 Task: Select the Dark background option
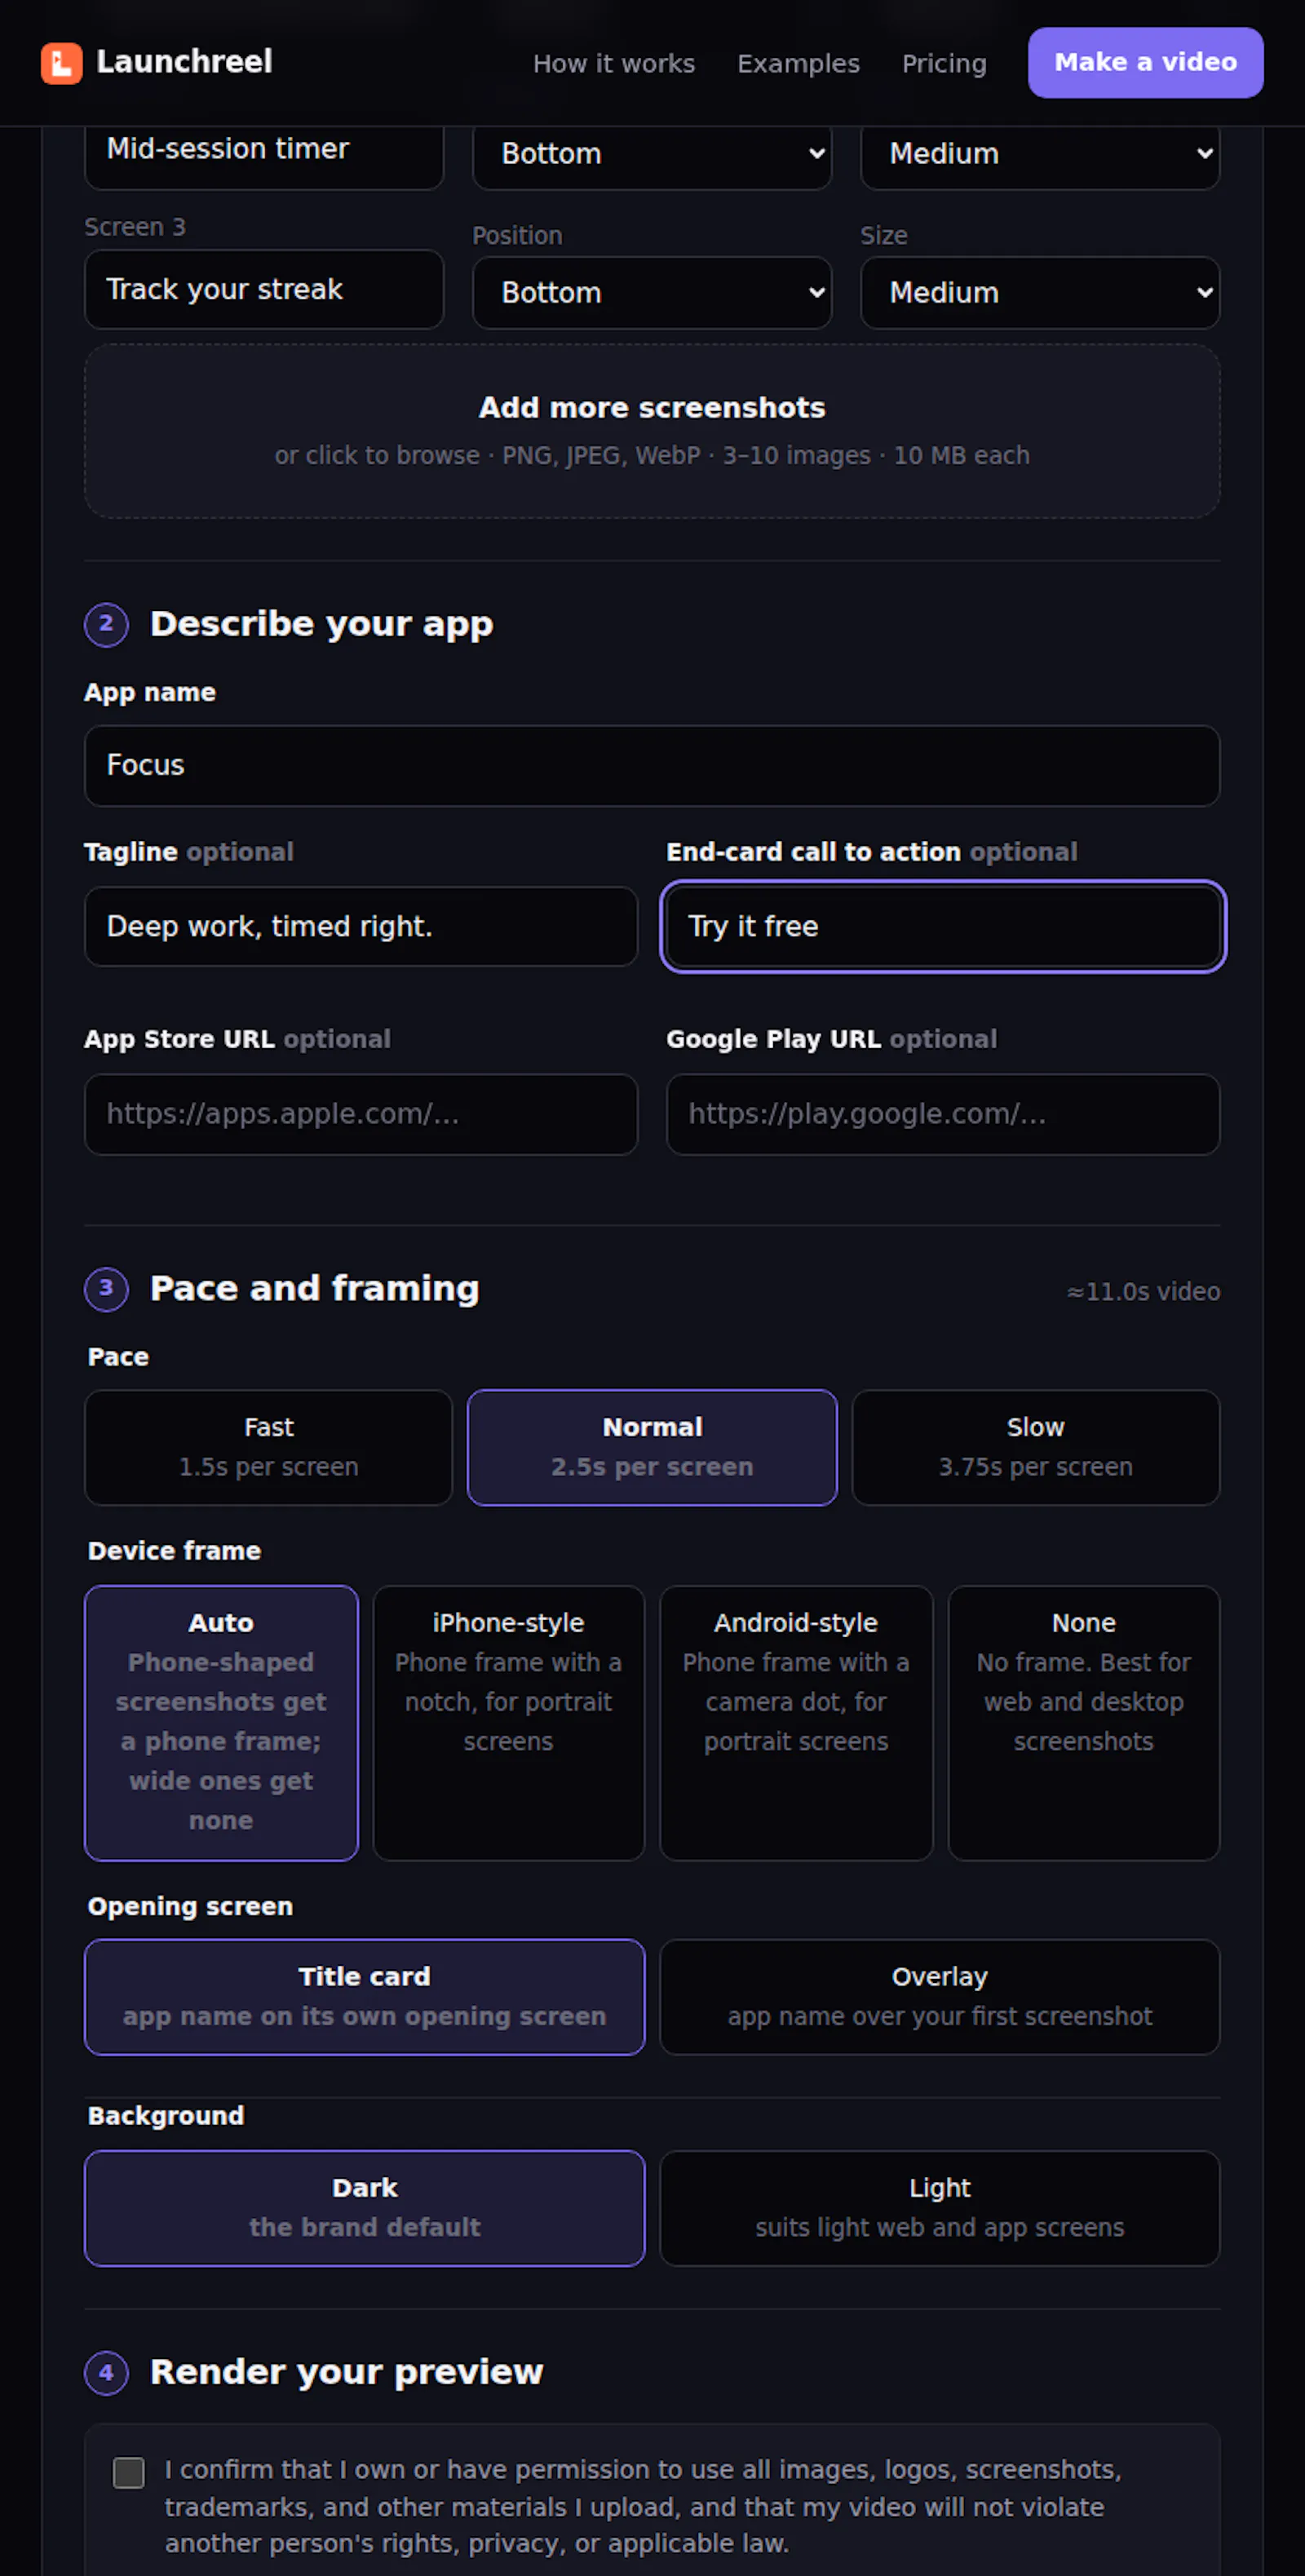(365, 2208)
